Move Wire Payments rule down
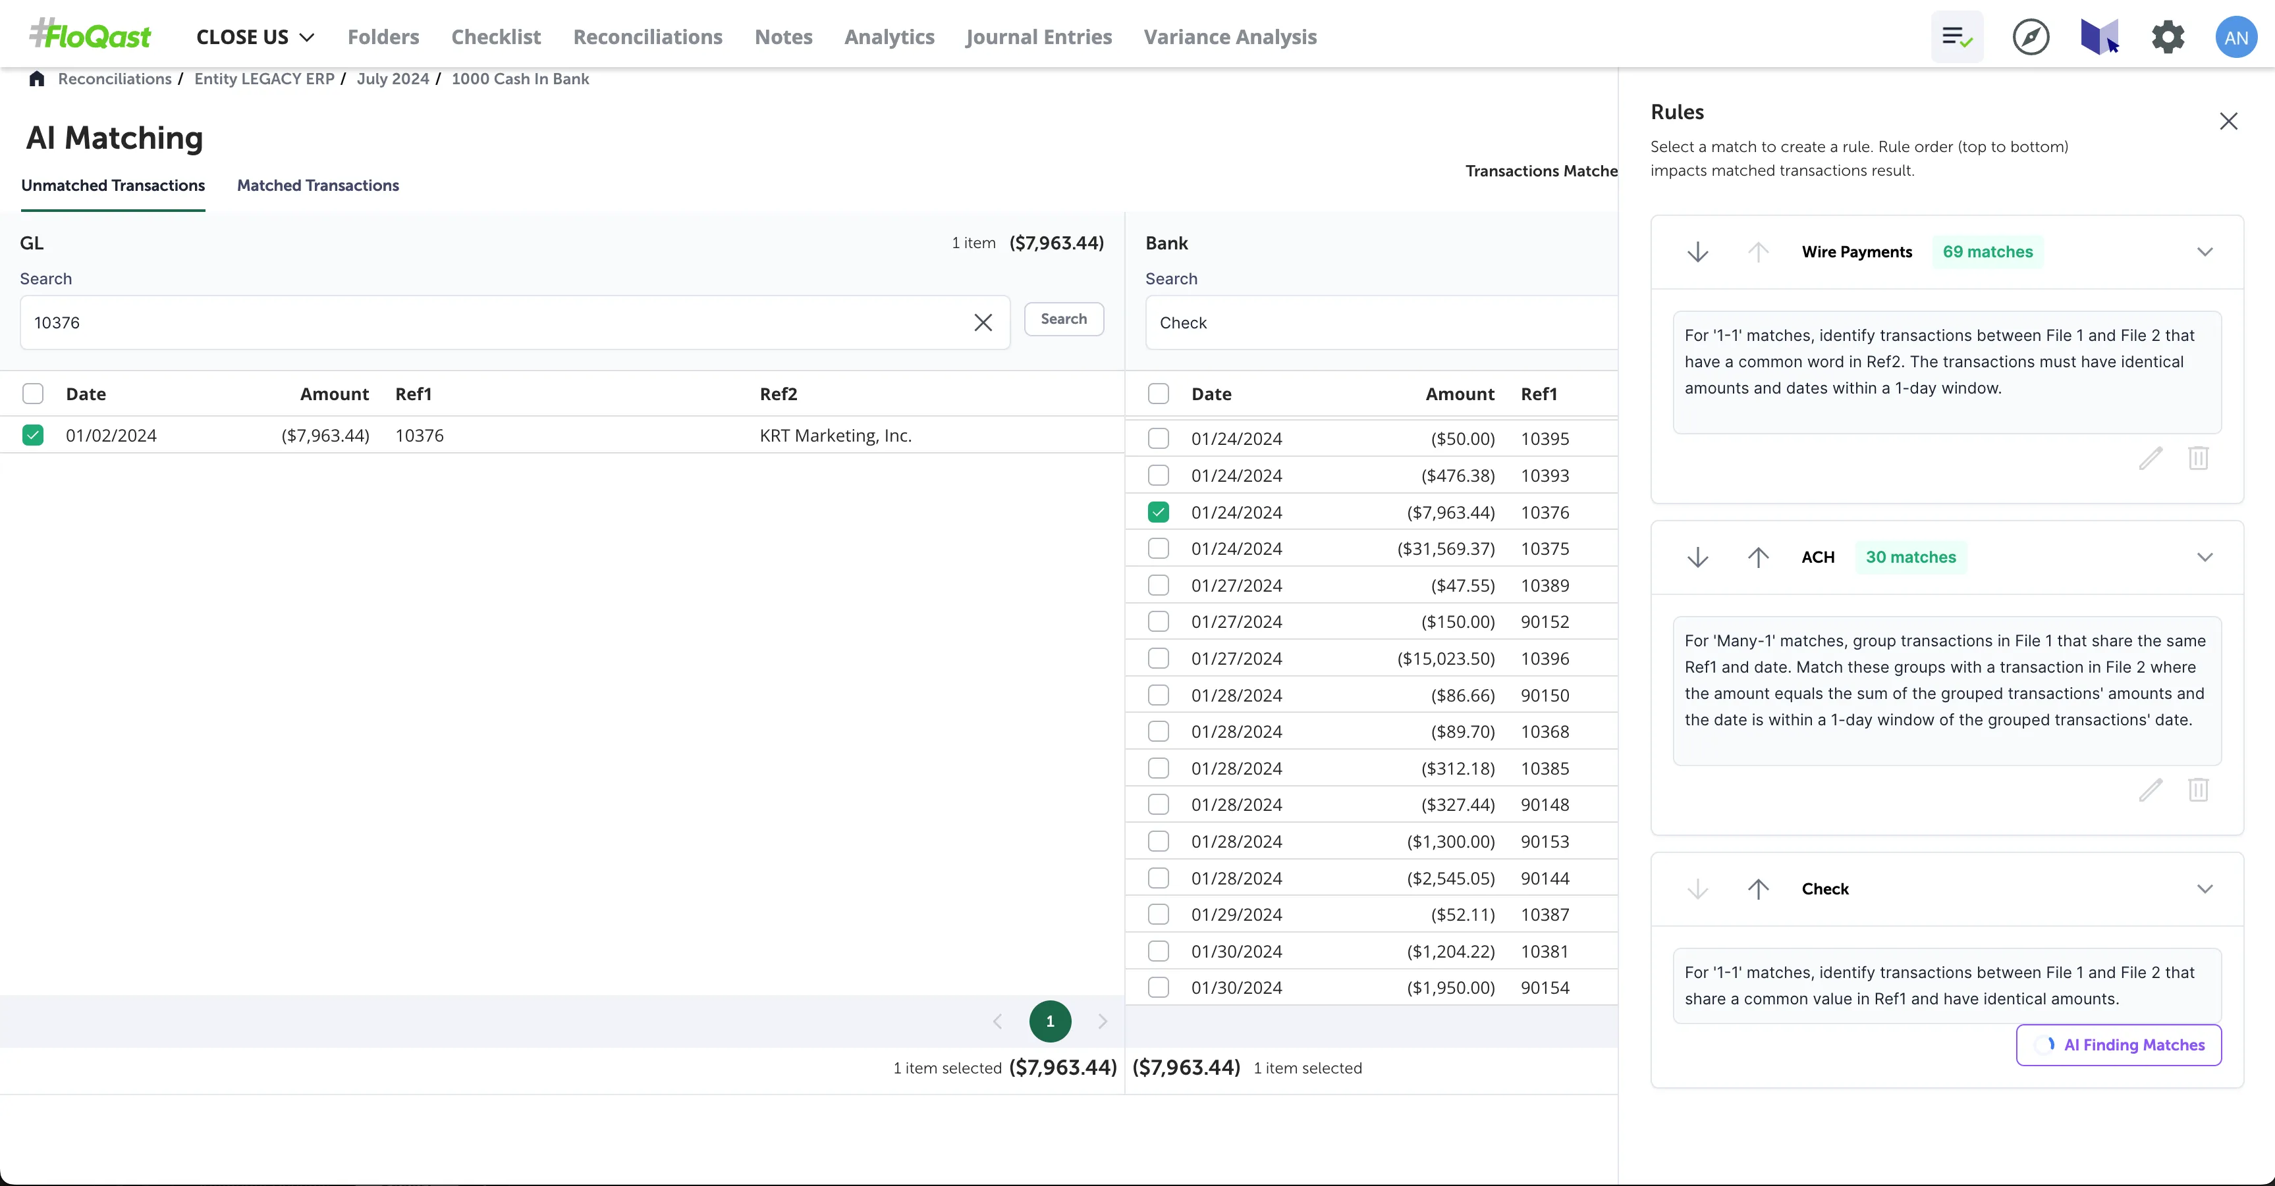This screenshot has height=1186, width=2275. coord(1697,252)
